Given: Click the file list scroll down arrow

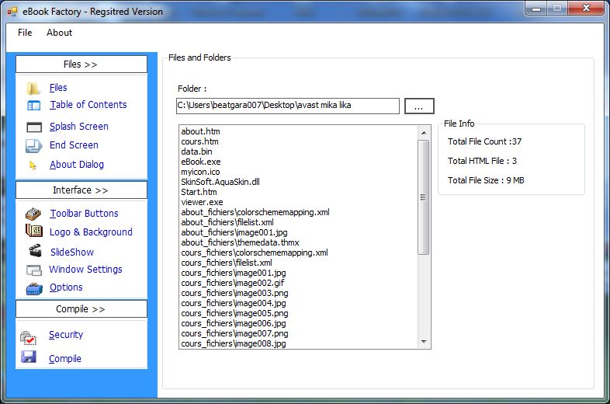Looking at the screenshot, I should [424, 342].
